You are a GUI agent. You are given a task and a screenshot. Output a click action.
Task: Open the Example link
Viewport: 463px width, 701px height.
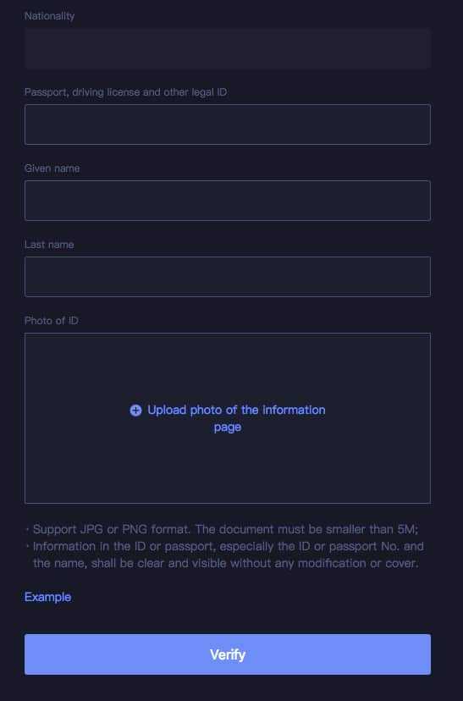47,597
